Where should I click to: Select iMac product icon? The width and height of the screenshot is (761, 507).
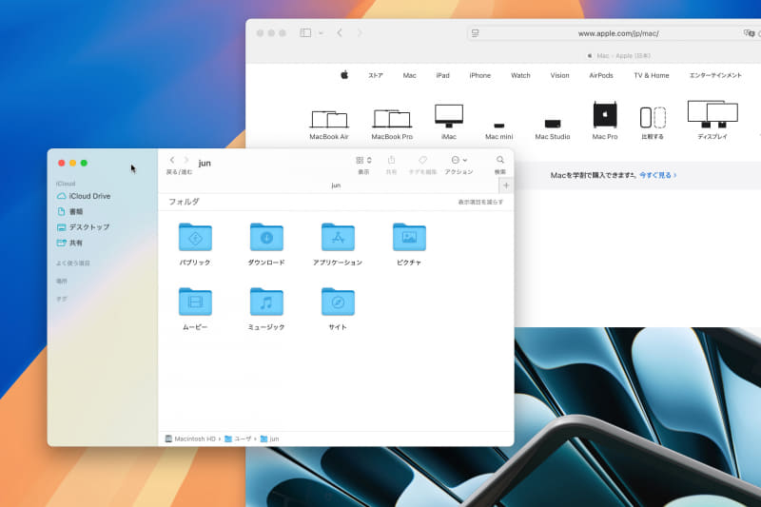click(x=449, y=122)
